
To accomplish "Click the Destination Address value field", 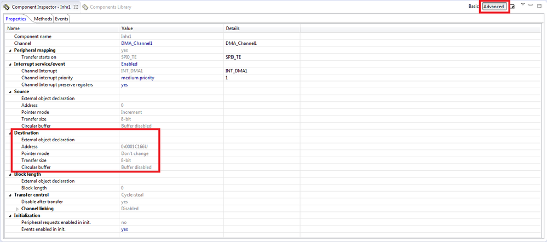I will pos(171,147).
